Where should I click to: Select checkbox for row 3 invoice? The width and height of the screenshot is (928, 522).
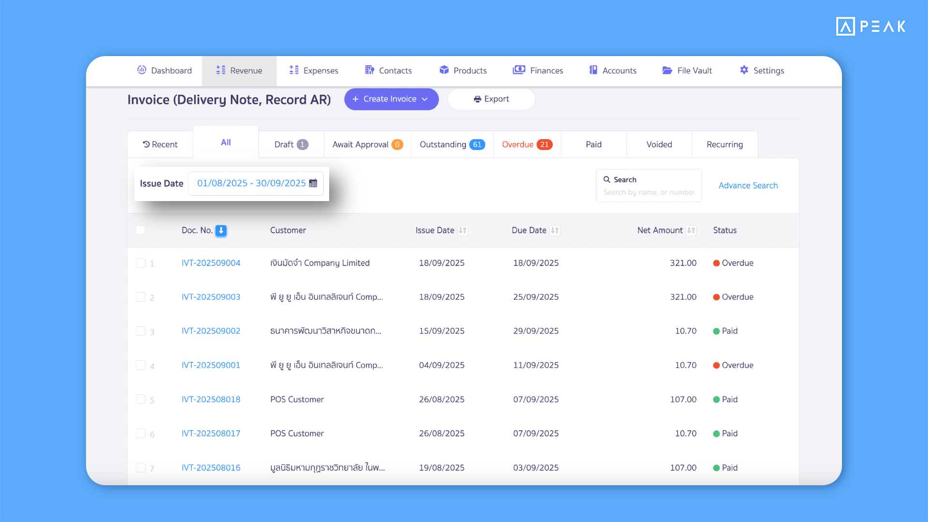(x=141, y=331)
